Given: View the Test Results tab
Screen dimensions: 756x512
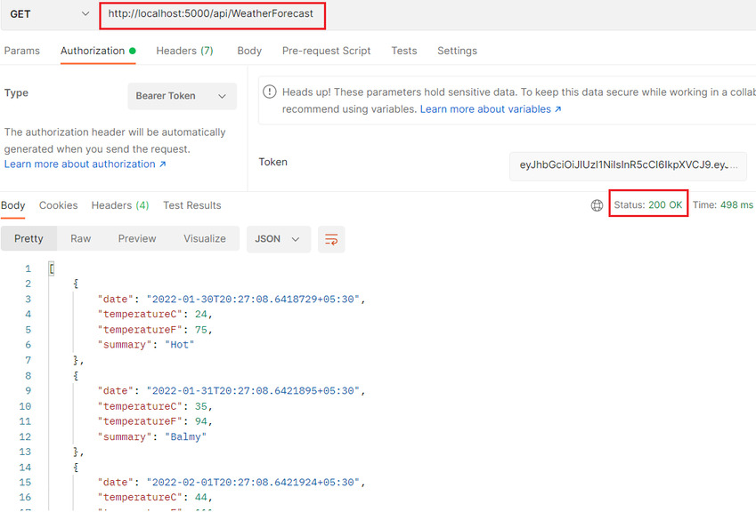Looking at the screenshot, I should pos(191,205).
